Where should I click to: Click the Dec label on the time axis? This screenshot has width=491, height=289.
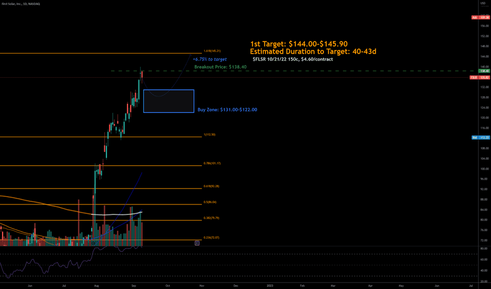pyautogui.click(x=236, y=285)
